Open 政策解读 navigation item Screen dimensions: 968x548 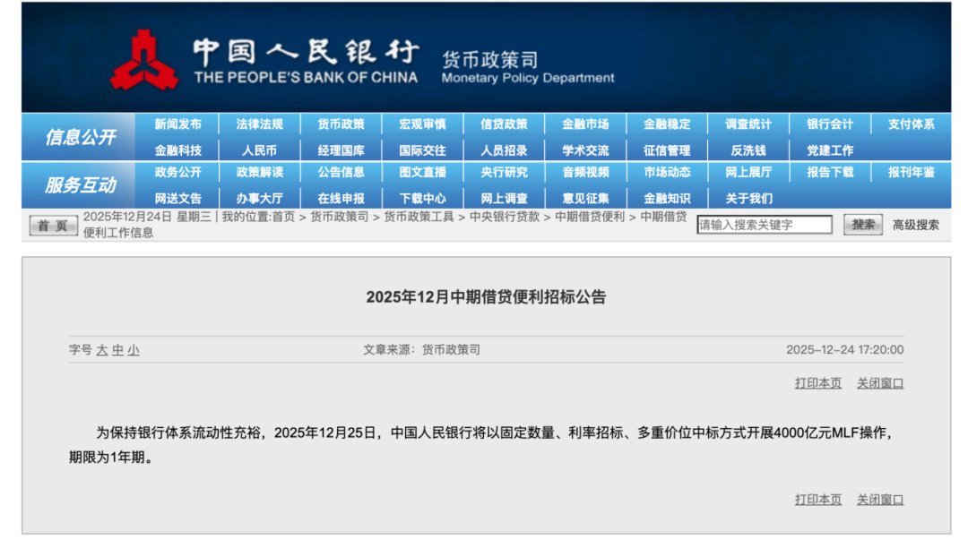pyautogui.click(x=259, y=173)
